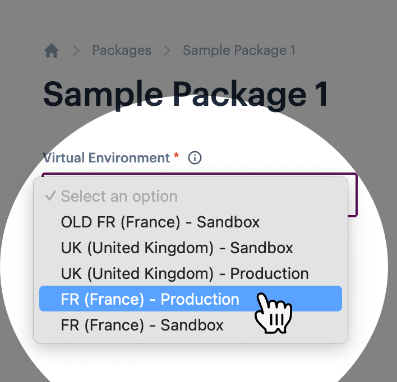Click the chevron separator after the home icon
Screen dimensions: 397x382
pos(76,51)
